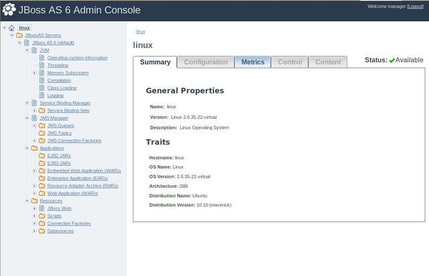Click the document icon beside JBoss AS 6 (default)

click(x=27, y=43)
